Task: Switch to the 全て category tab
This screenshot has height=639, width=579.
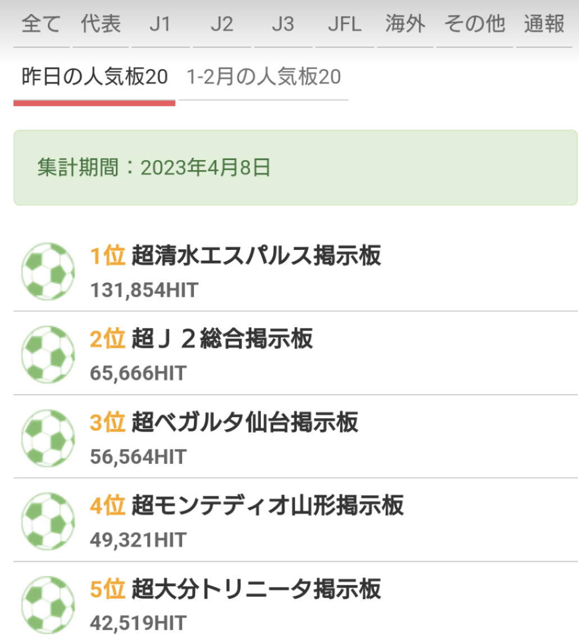Action: tap(42, 24)
